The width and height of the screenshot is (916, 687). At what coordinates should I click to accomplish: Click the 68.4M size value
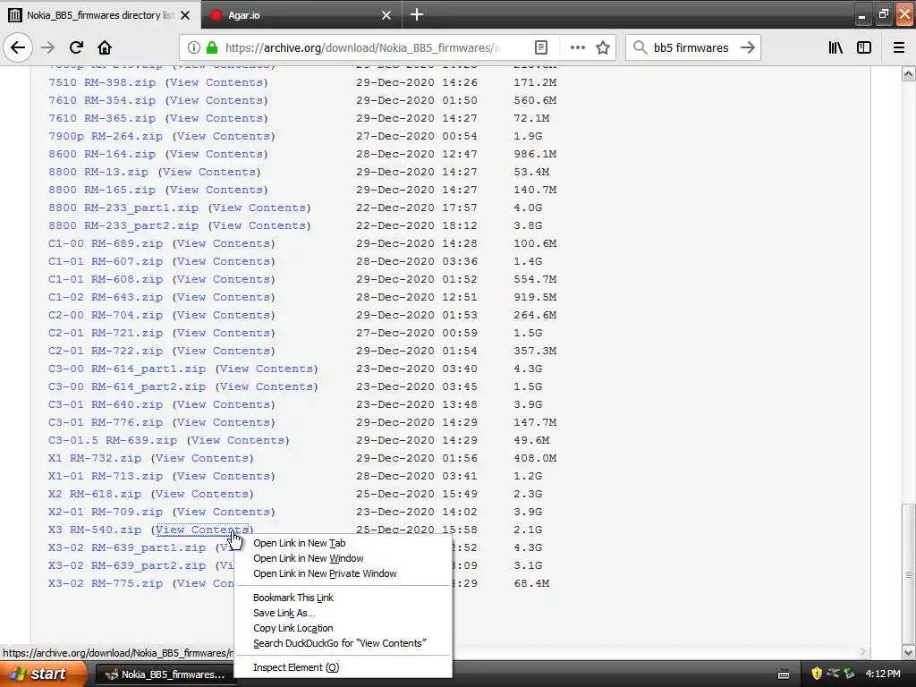click(531, 583)
